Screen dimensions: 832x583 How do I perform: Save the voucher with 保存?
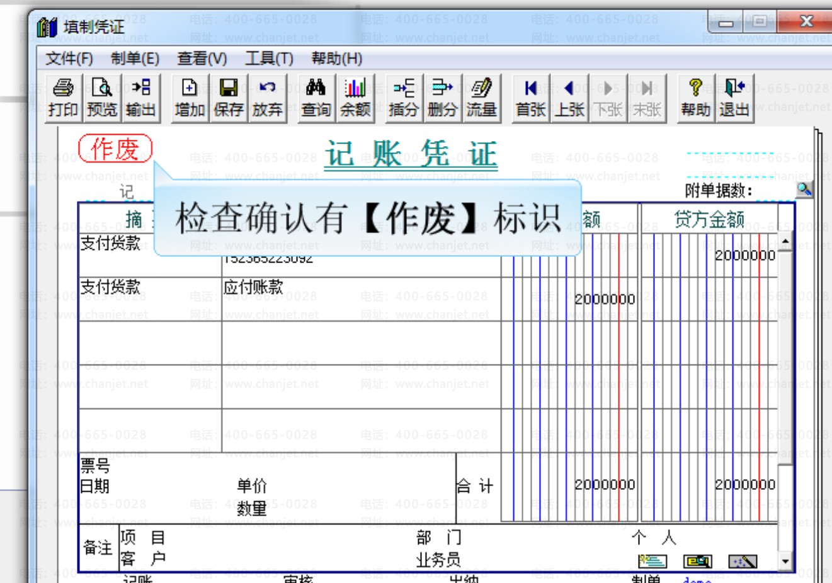(x=229, y=98)
